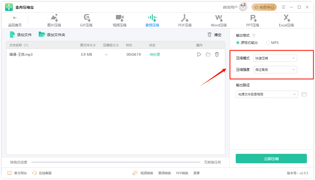This screenshot has height=180, width=315.
Task: Click the 待处理 status text
Action: (x=155, y=54)
